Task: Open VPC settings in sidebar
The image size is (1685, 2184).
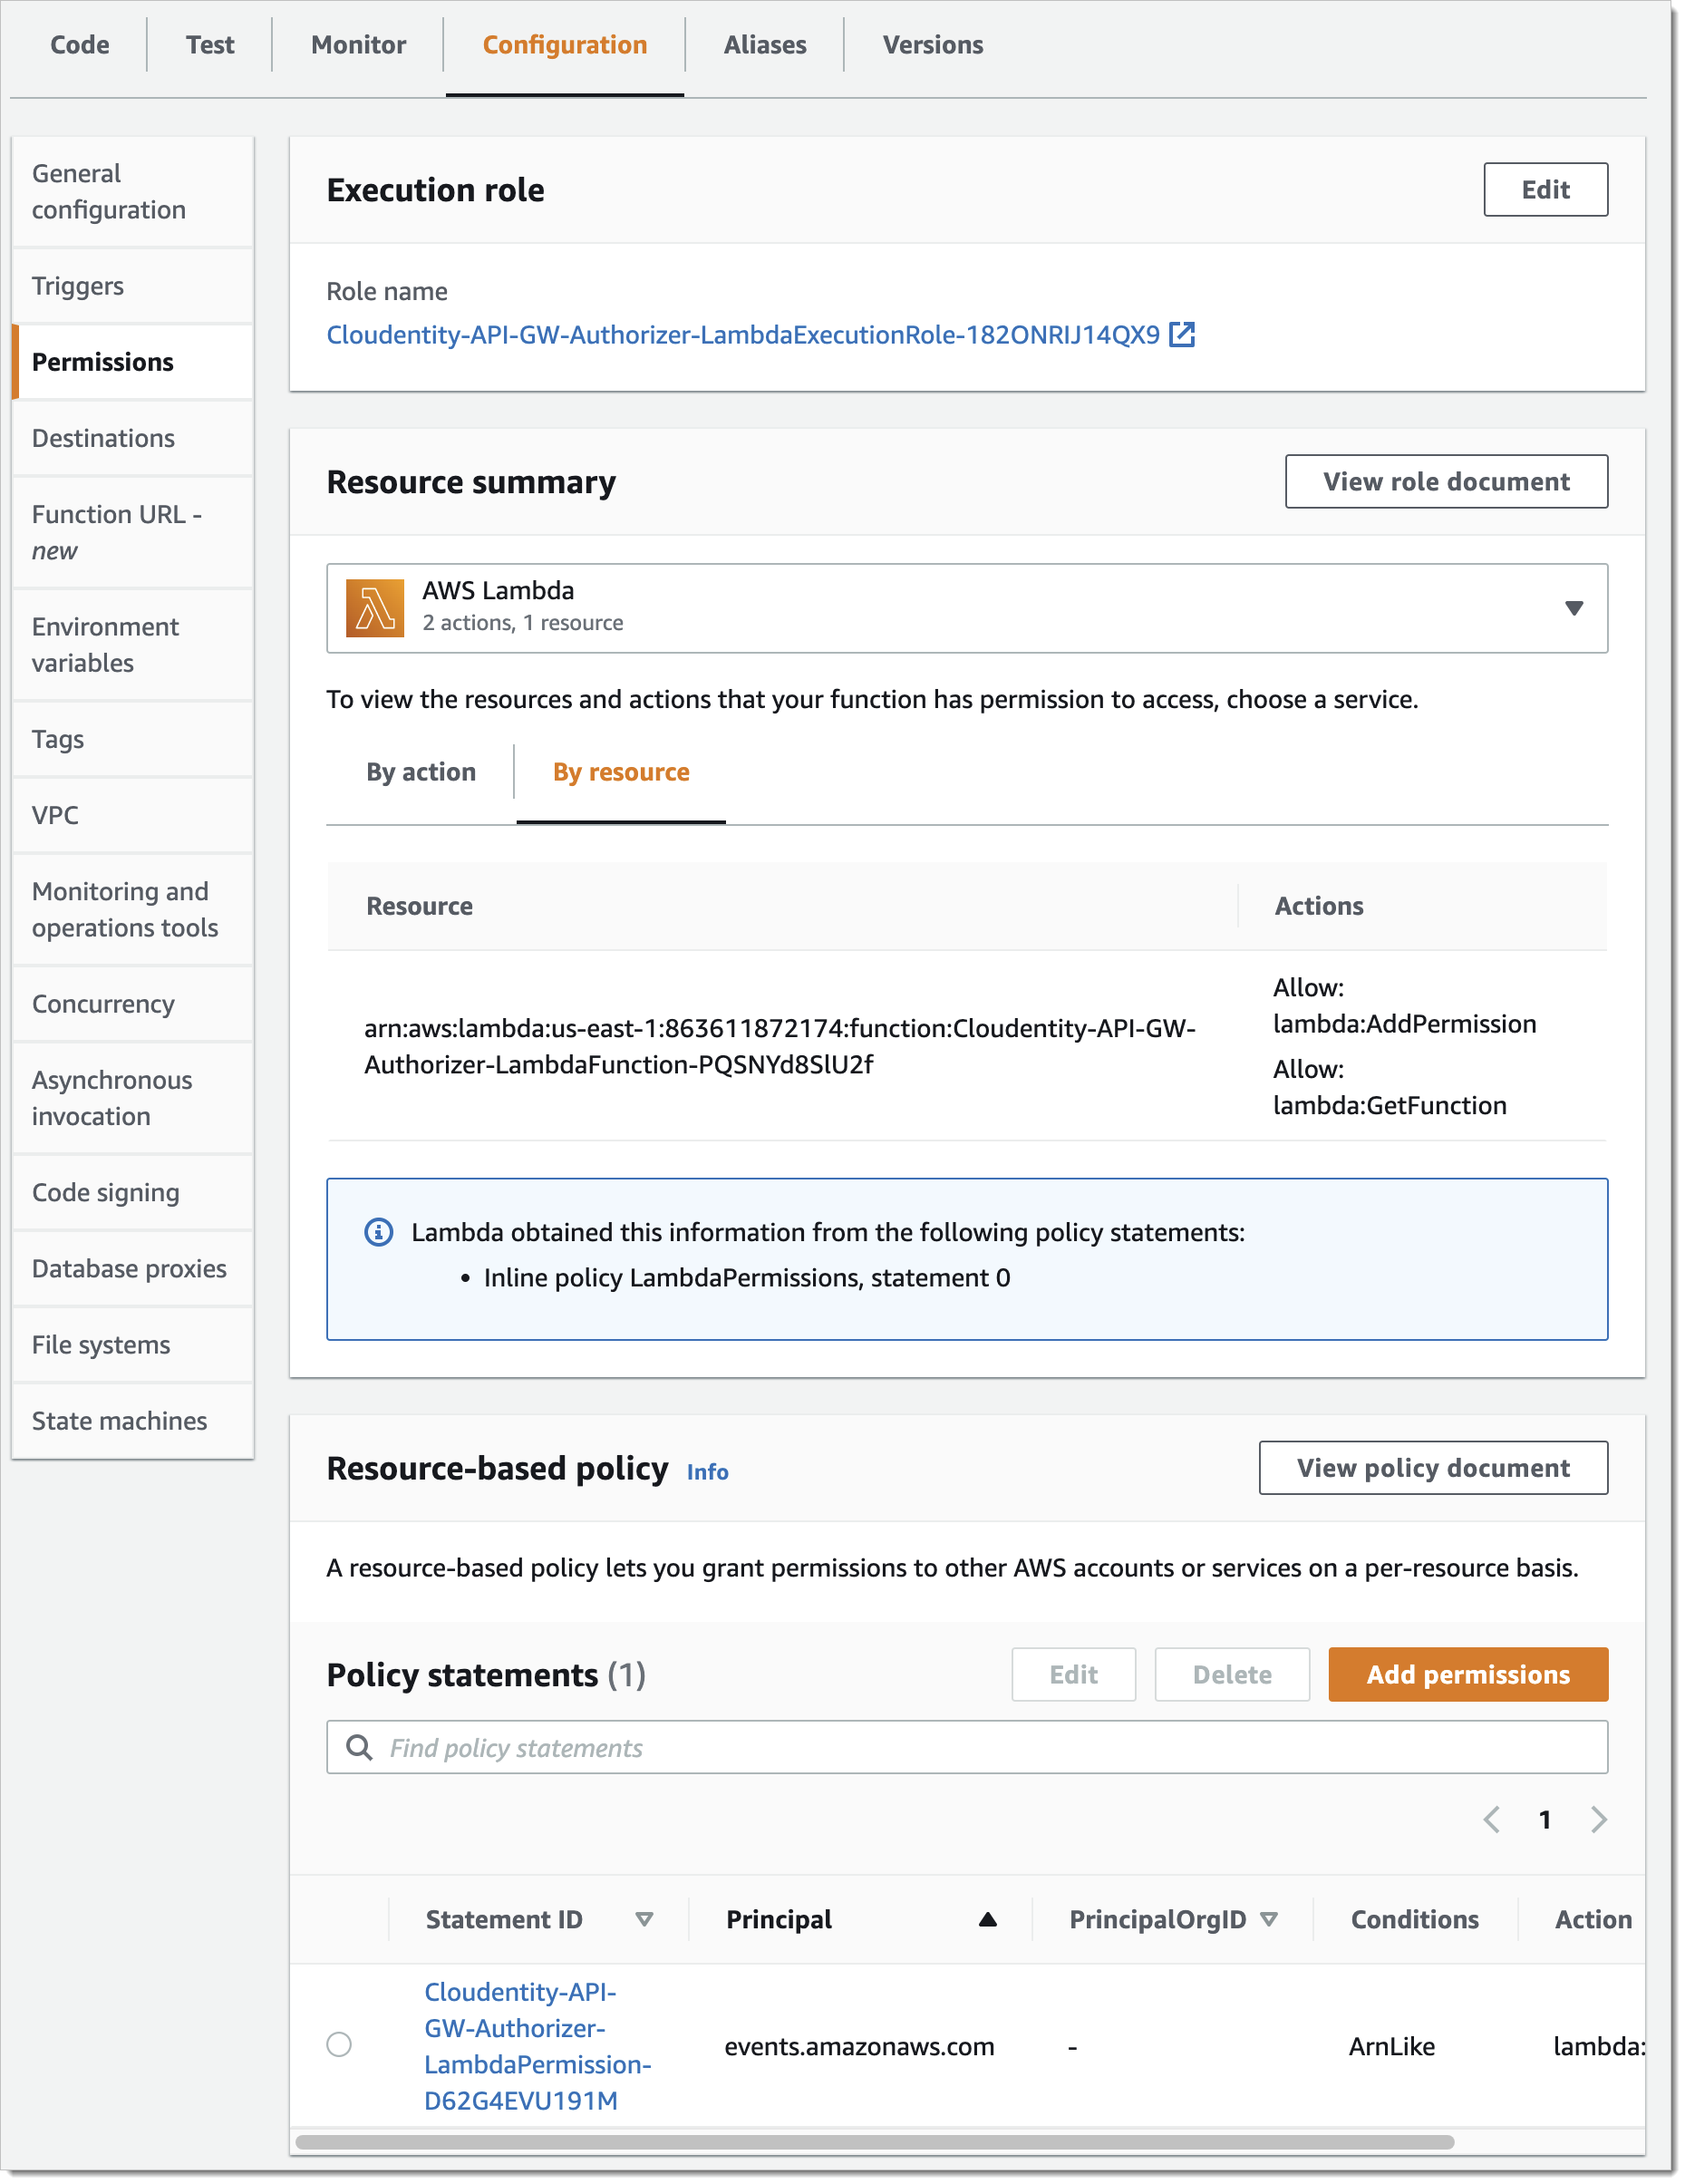Action: 134,815
